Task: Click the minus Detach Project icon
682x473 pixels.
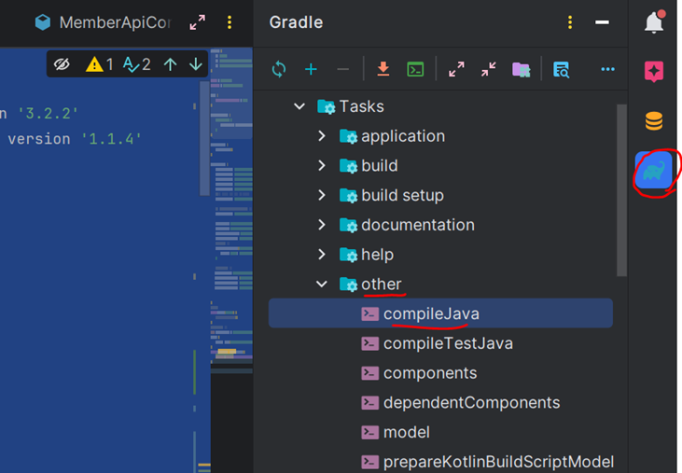Action: (x=342, y=69)
